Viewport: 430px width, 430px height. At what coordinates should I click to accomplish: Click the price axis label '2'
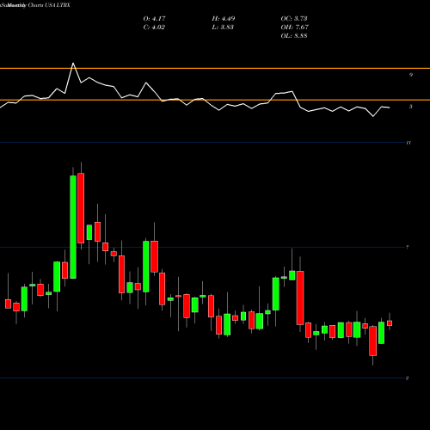[407, 378]
